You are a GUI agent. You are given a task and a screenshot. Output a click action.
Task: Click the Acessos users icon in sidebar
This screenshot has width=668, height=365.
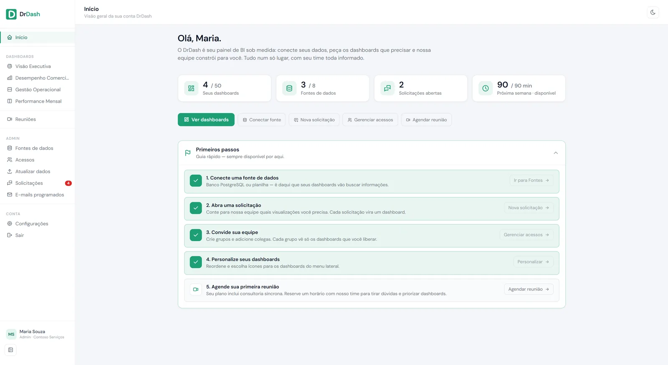click(10, 160)
